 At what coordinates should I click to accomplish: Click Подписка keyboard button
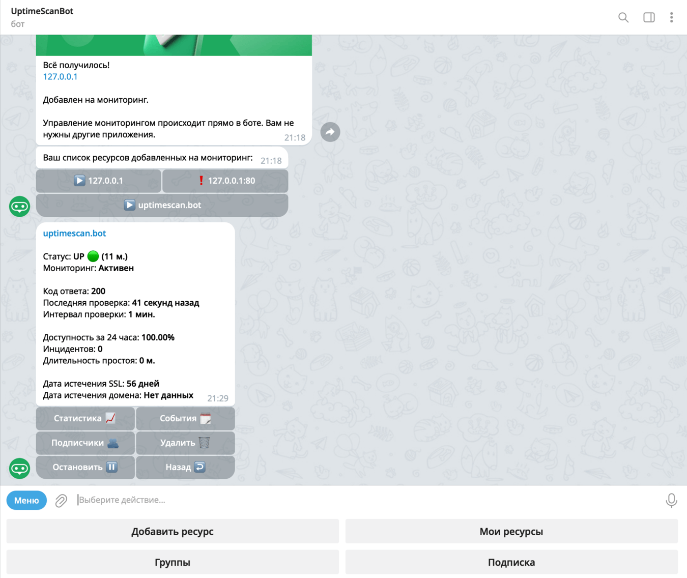(511, 563)
